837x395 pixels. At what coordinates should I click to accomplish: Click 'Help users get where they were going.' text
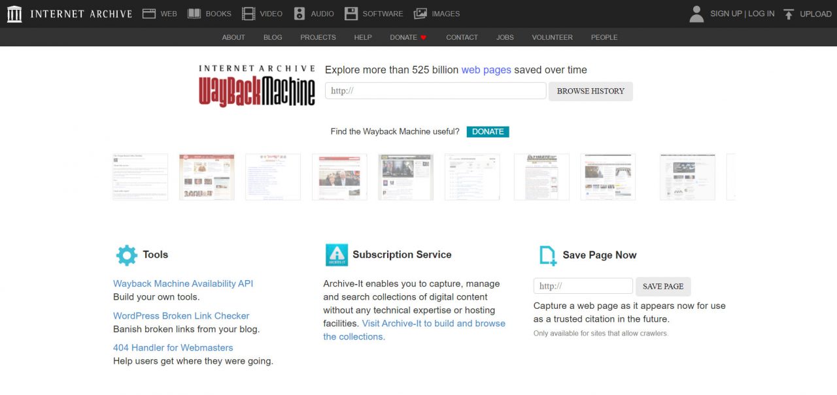(x=193, y=361)
